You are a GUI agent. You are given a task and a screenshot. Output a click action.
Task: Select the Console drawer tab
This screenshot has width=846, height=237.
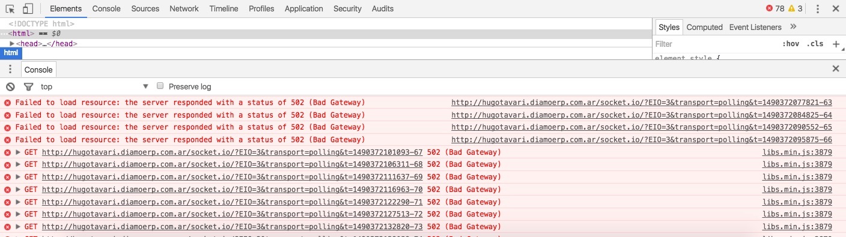tap(38, 70)
